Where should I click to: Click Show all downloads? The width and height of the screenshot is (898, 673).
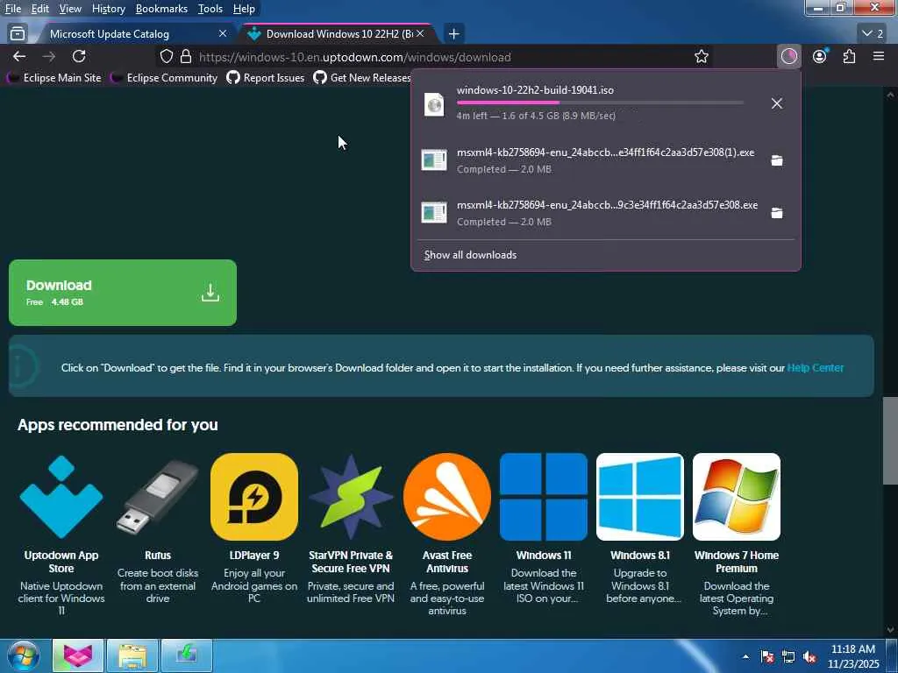(x=470, y=255)
